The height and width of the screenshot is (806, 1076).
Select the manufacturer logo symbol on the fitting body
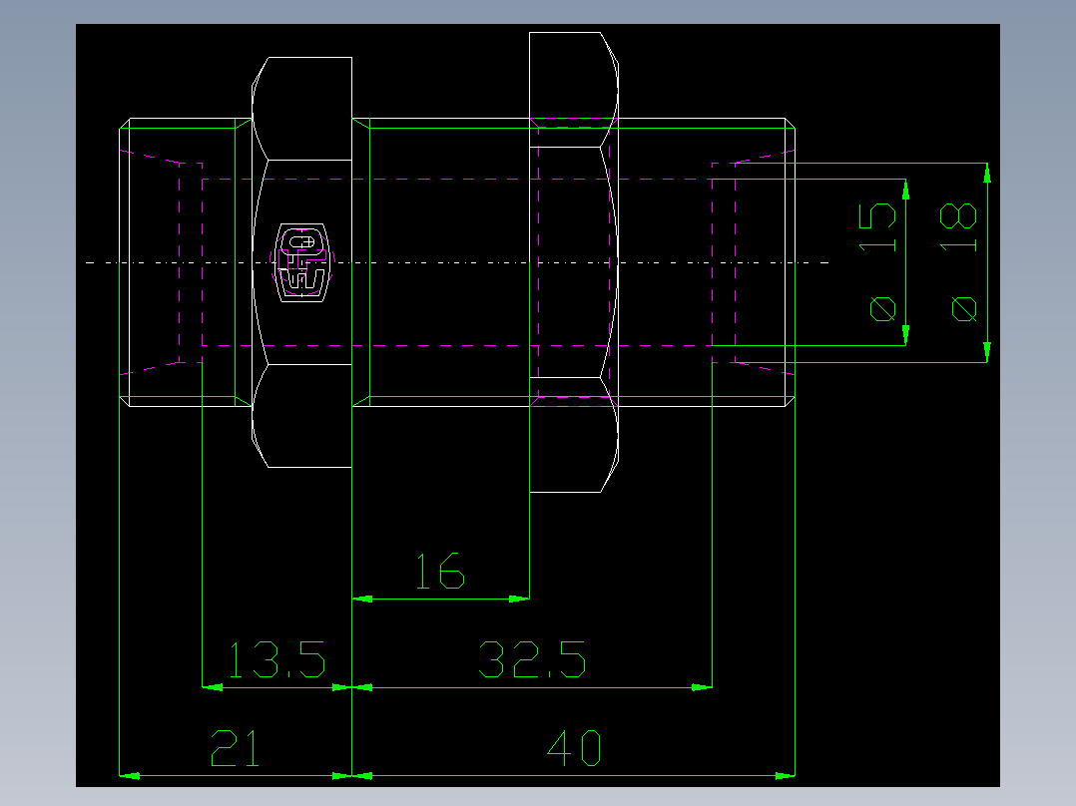[299, 262]
